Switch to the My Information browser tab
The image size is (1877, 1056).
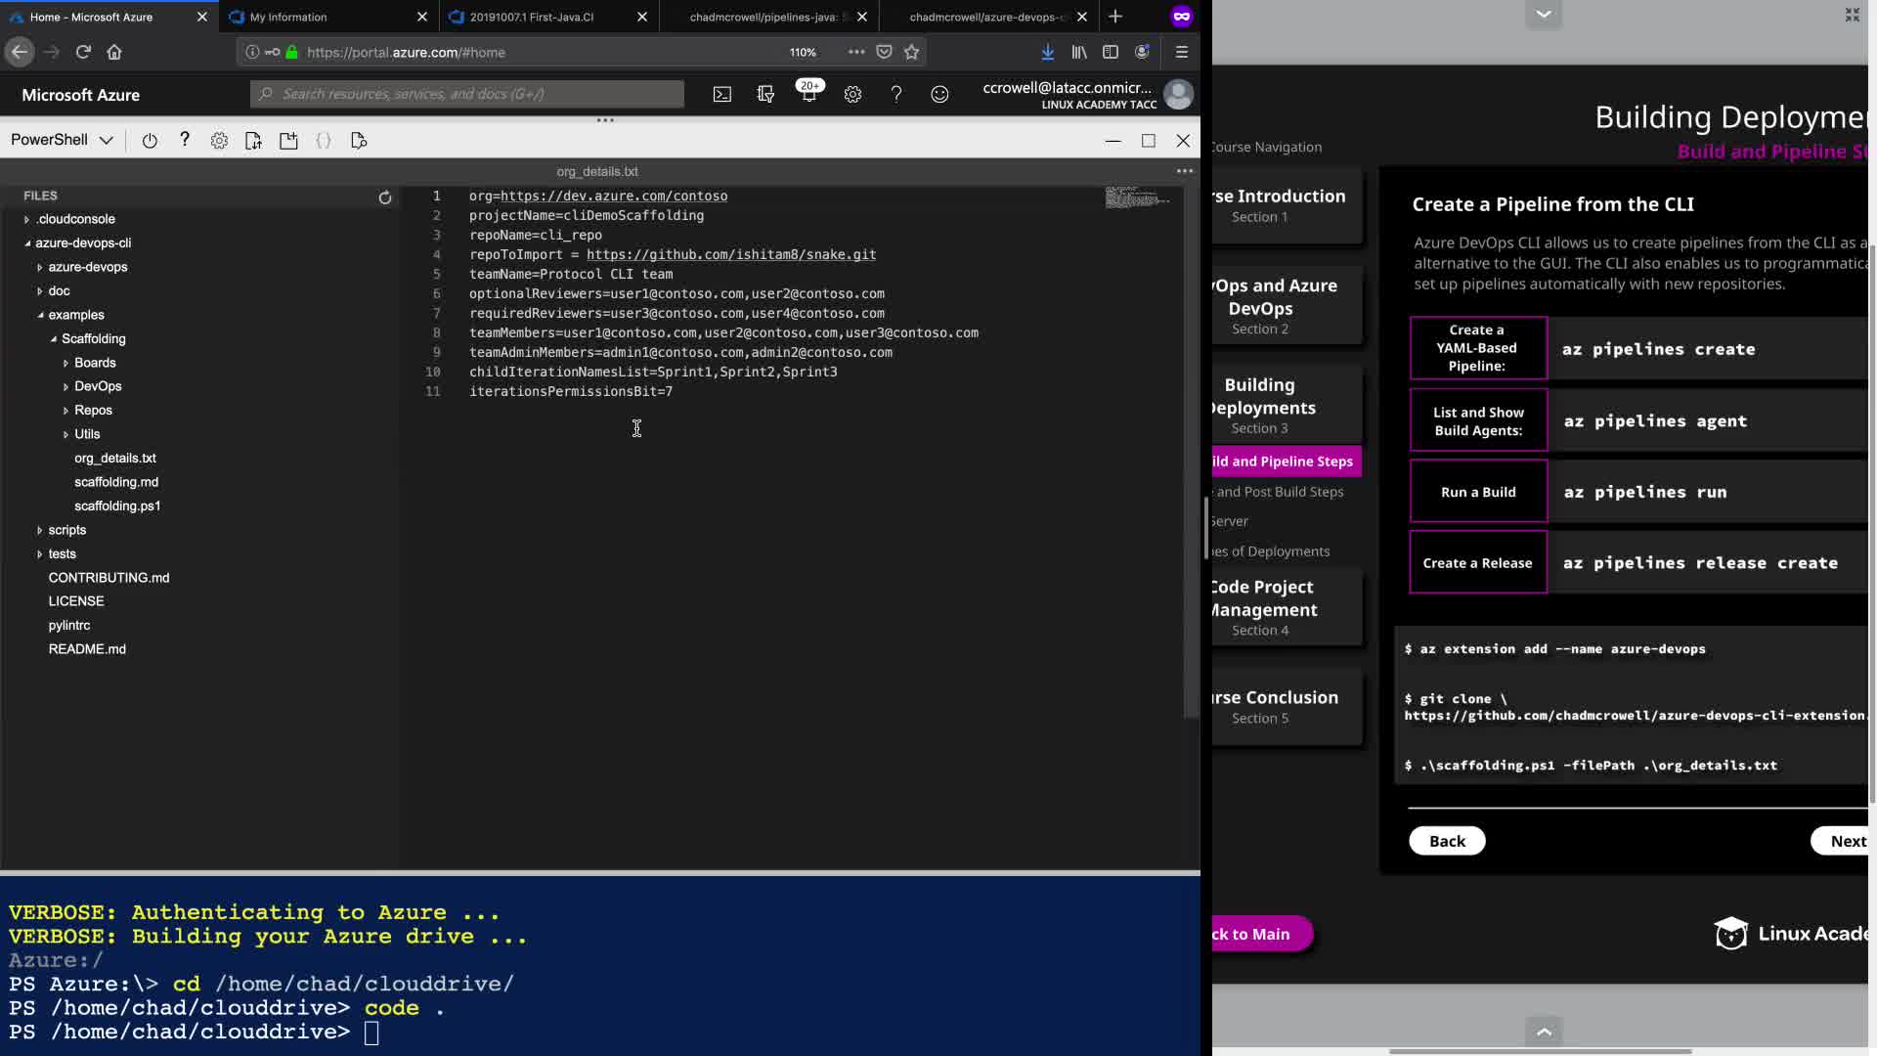coord(288,17)
